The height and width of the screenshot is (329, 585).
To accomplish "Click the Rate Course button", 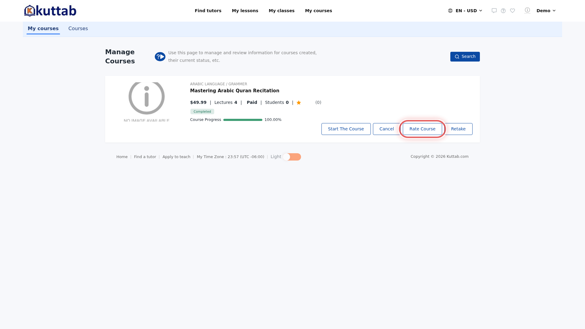I will pyautogui.click(x=422, y=129).
